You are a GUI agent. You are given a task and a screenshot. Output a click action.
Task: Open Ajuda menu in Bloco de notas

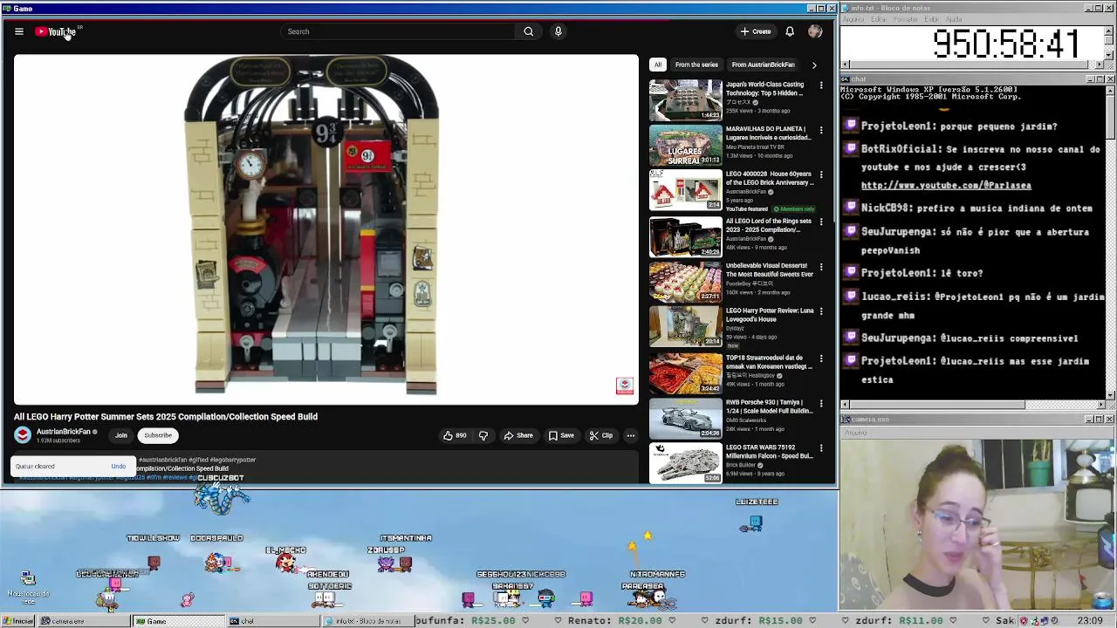(x=954, y=19)
